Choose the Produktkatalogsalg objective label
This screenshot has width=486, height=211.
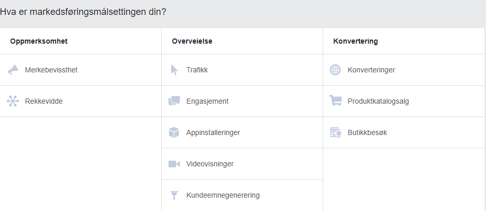[x=378, y=101]
